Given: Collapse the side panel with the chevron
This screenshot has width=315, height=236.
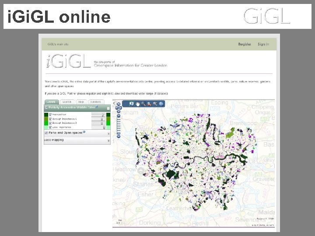Looking at the screenshot, I should click(x=114, y=103).
